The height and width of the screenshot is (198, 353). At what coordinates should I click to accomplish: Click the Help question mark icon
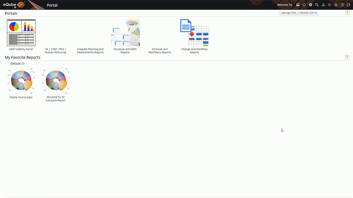click(342, 5)
